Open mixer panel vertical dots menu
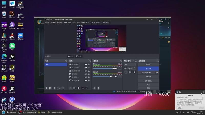Viewport: 205px width, 115px height. (x=99, y=88)
